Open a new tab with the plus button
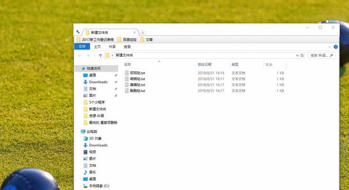 [x=142, y=32]
